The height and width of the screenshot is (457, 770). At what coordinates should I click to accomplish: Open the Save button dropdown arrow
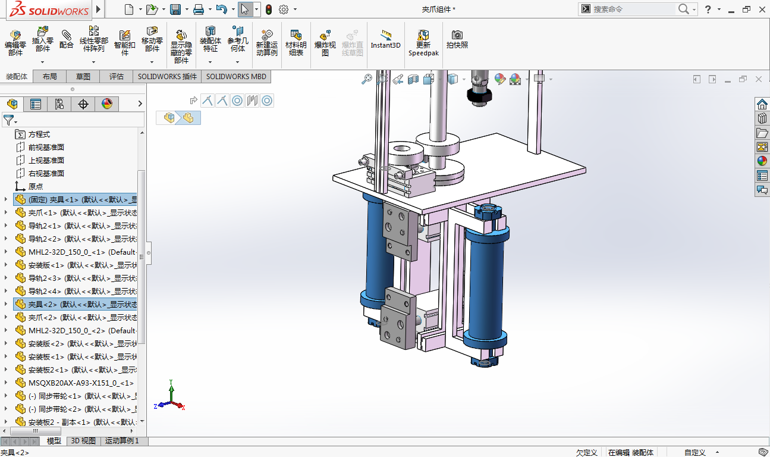pos(186,9)
